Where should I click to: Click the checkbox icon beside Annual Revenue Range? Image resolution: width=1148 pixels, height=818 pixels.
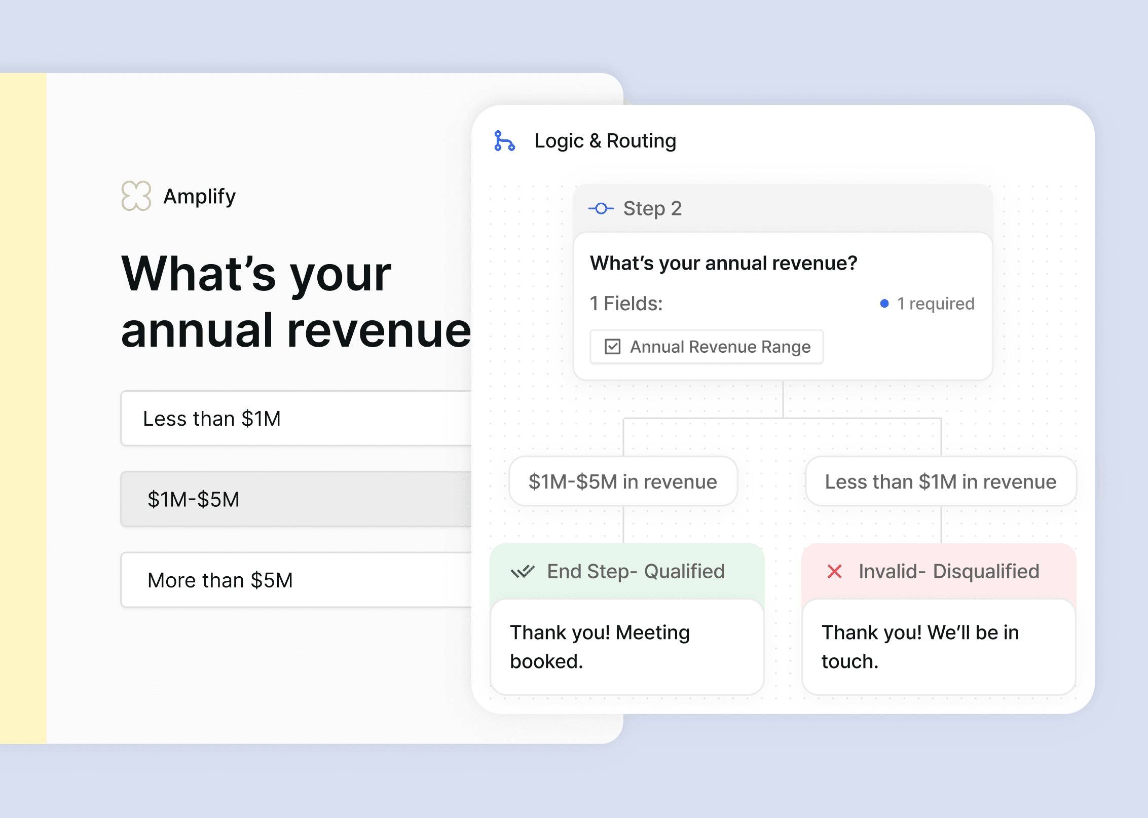point(612,347)
